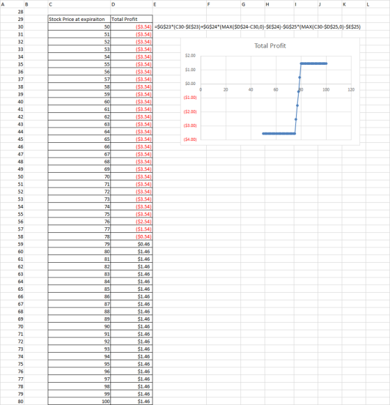The image size is (390, 405).
Task: Click the 120 label on chart horizontal axis
Action: coord(351,90)
